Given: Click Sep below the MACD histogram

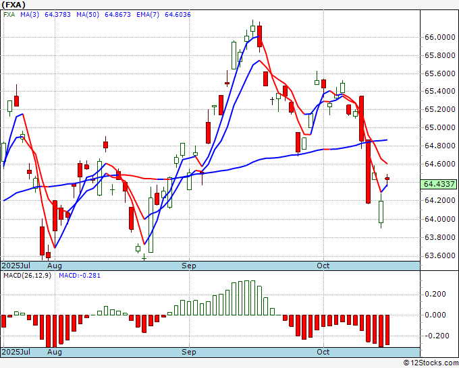Looking at the screenshot, I should click(188, 352).
